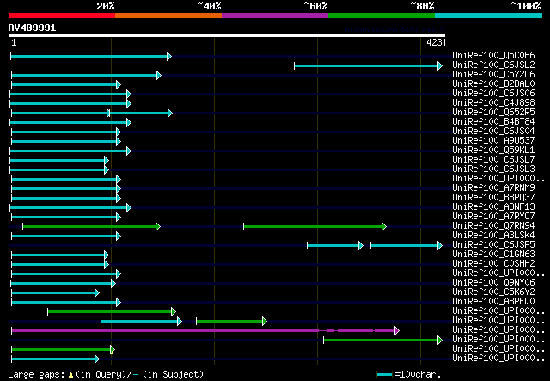
Task: Click the cyan alignment bar in Q9NY06 row
Action: [x=63, y=283]
